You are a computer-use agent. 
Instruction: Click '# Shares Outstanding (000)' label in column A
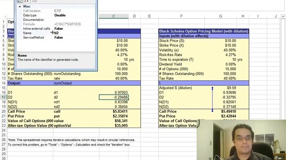click(30, 74)
